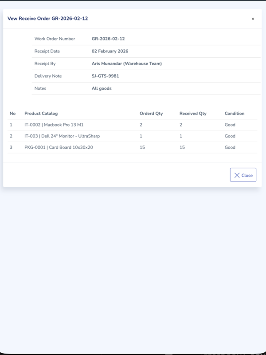Click received quantity 2 for Macbook Pro
266x355 pixels.
coord(181,125)
